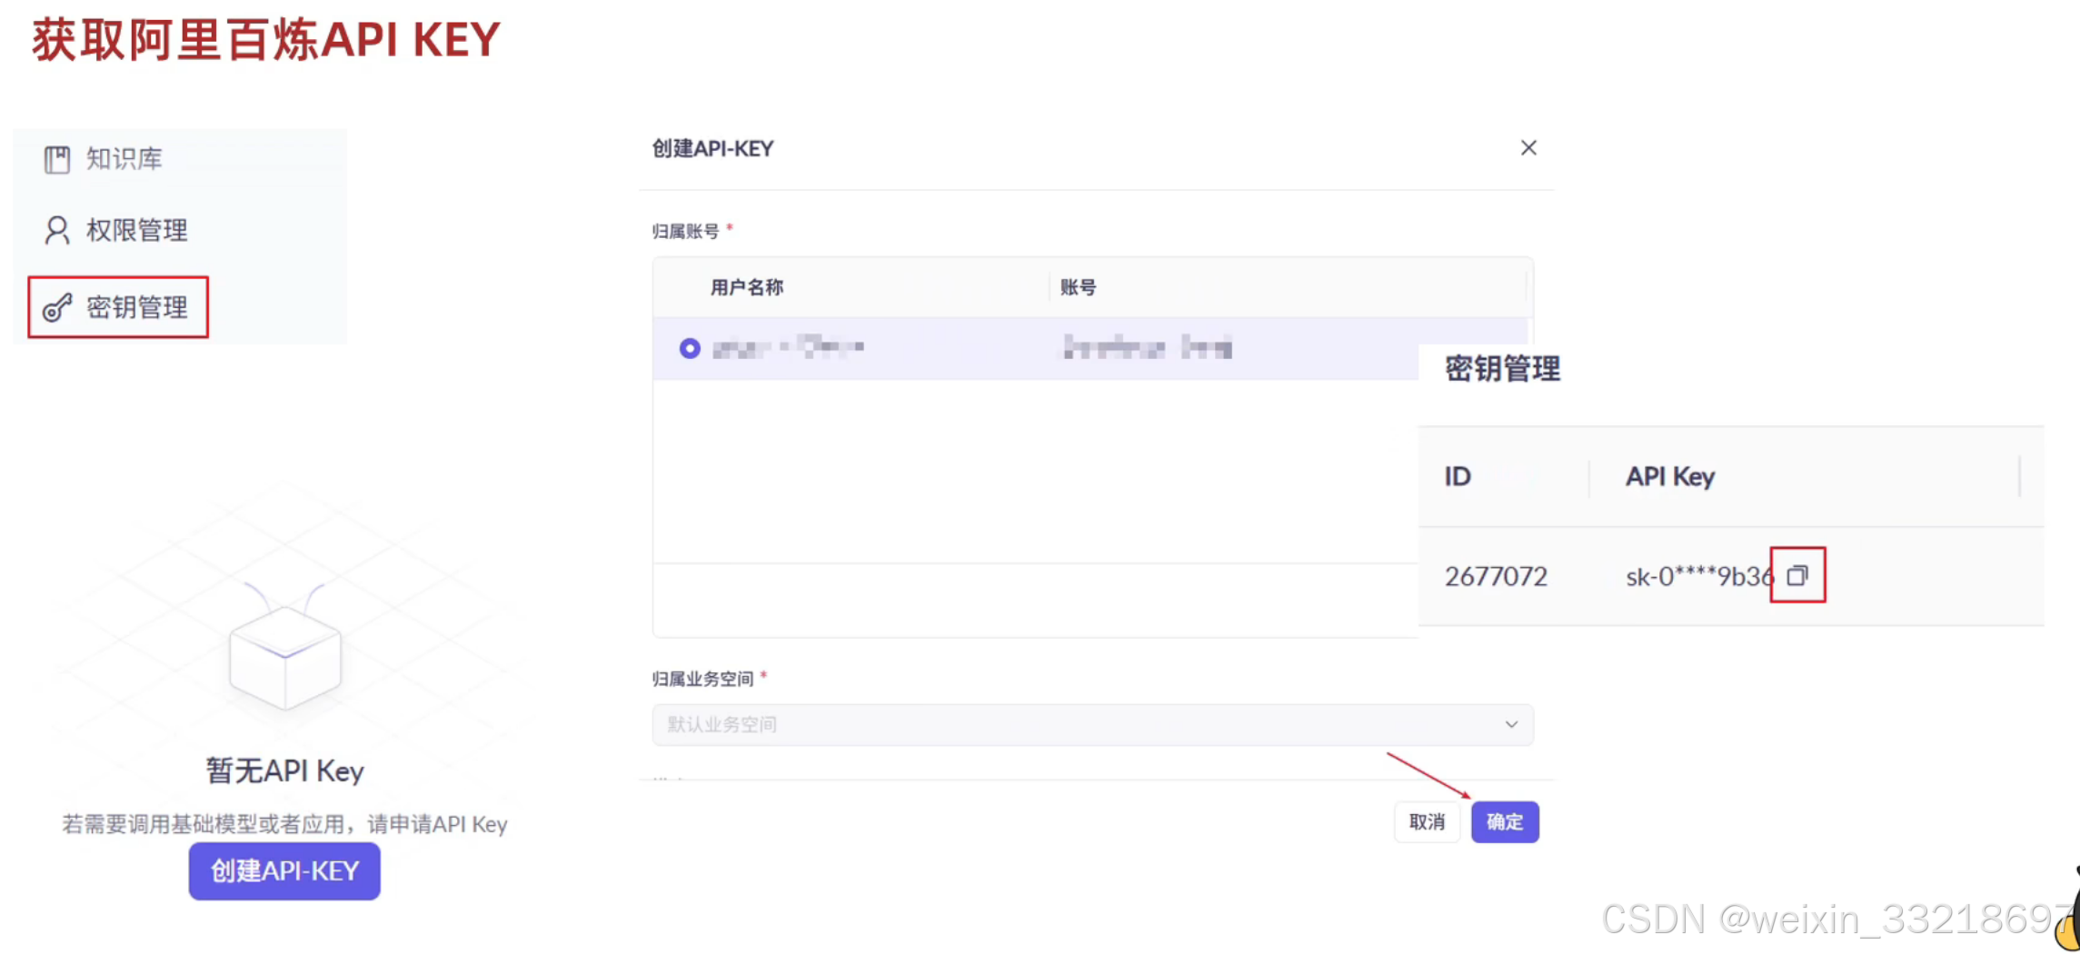Screen dimensions: 2080x954
Task: Click the 密钥管理 panel heading
Action: (x=1502, y=369)
